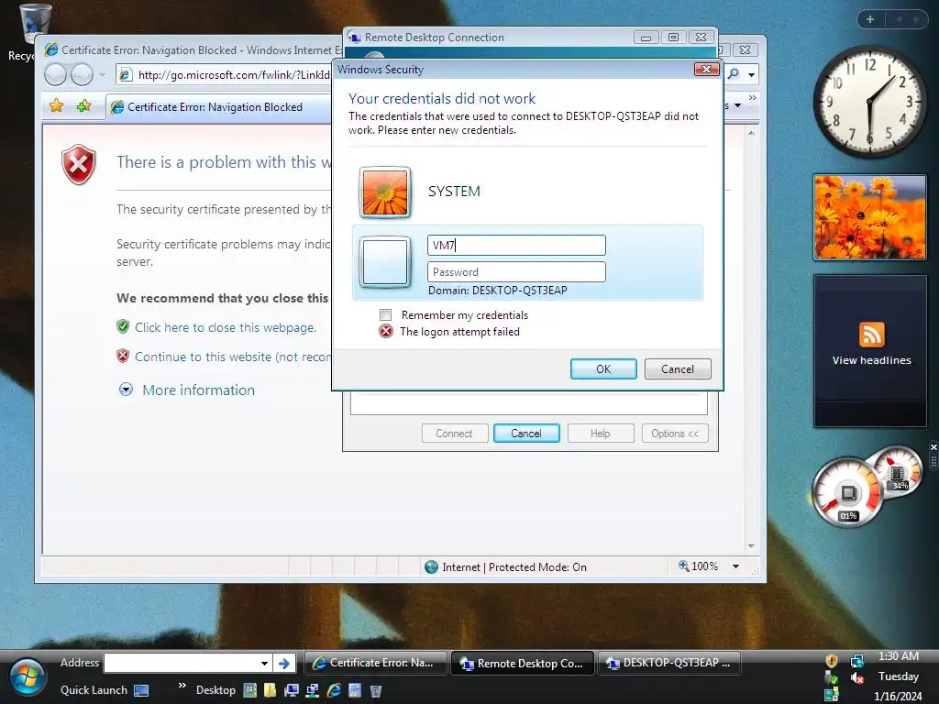939x704 pixels.
Task: Click Cancel in Remote Desktop Connection window
Action: (526, 434)
